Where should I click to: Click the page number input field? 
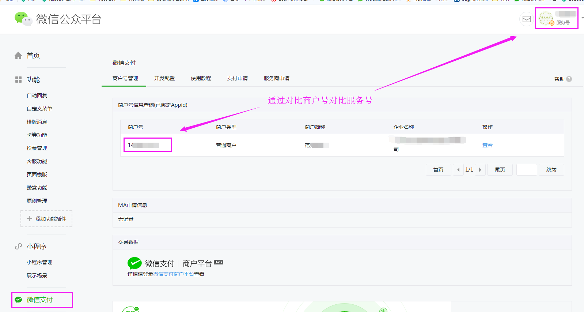pyautogui.click(x=527, y=170)
